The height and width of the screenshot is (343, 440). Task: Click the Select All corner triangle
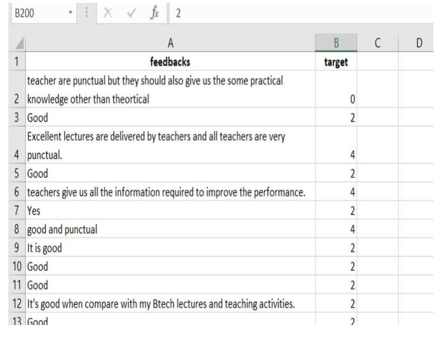tap(17, 44)
